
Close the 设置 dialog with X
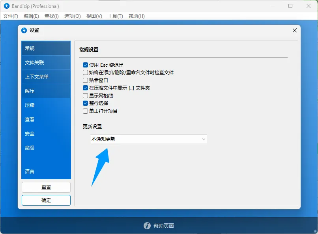[294, 30]
